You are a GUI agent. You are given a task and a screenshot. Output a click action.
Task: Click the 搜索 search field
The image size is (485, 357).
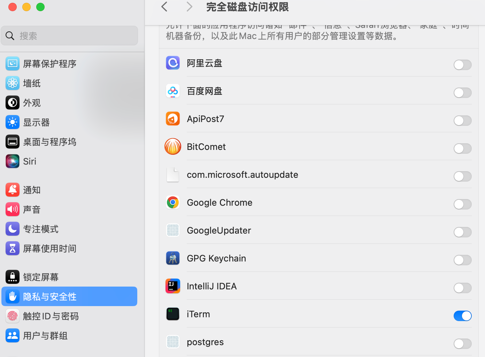coord(70,36)
